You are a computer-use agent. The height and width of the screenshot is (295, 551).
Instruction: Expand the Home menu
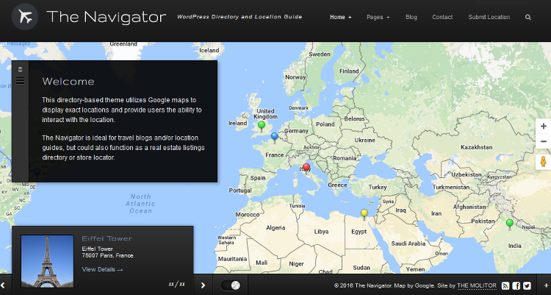pos(340,17)
